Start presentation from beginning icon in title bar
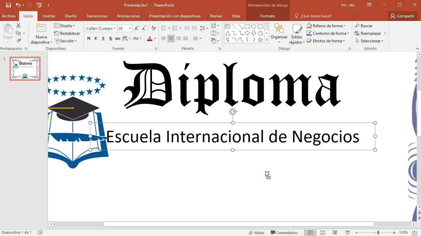The image size is (421, 236). 39,5
